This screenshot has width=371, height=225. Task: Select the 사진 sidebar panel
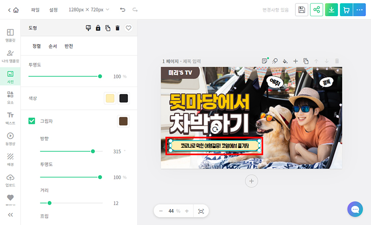point(10,77)
